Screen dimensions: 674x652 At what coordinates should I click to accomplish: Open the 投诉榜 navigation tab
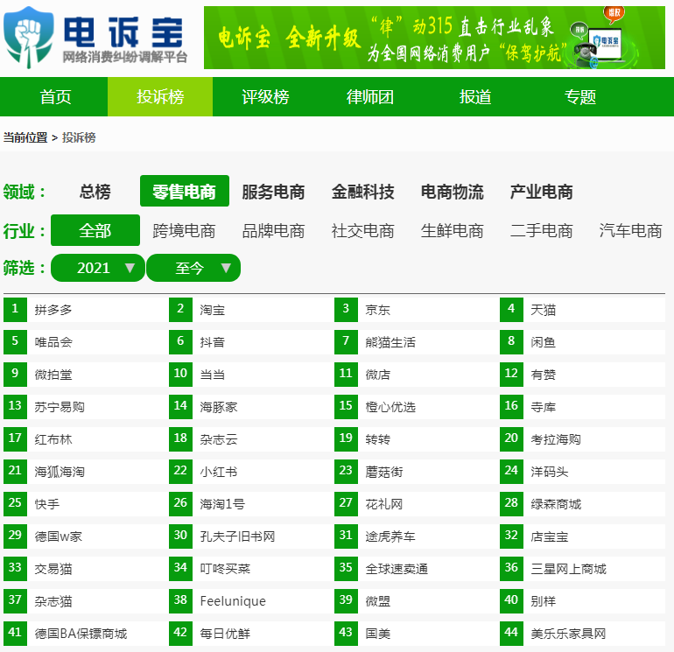pyautogui.click(x=160, y=96)
